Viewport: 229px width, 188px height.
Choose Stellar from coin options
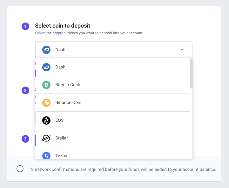(62, 138)
